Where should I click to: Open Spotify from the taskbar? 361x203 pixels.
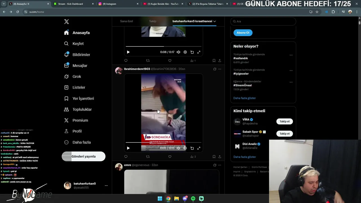(193, 198)
